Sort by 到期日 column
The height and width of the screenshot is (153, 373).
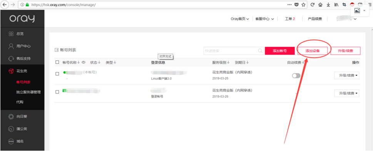click(242, 63)
